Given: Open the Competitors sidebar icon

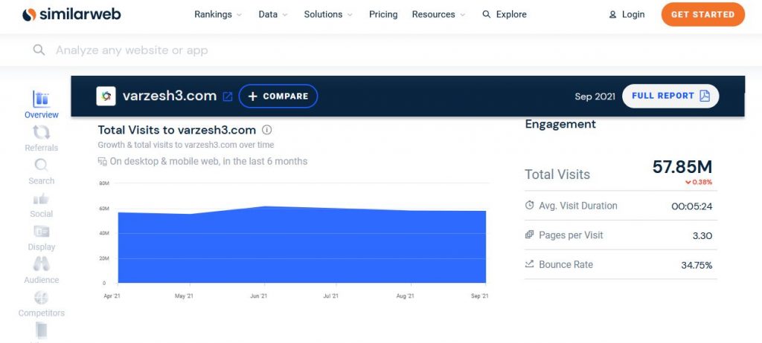Looking at the screenshot, I should pyautogui.click(x=42, y=298).
